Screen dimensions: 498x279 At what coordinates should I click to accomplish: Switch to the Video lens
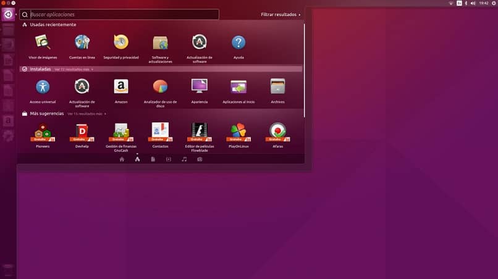click(x=168, y=159)
